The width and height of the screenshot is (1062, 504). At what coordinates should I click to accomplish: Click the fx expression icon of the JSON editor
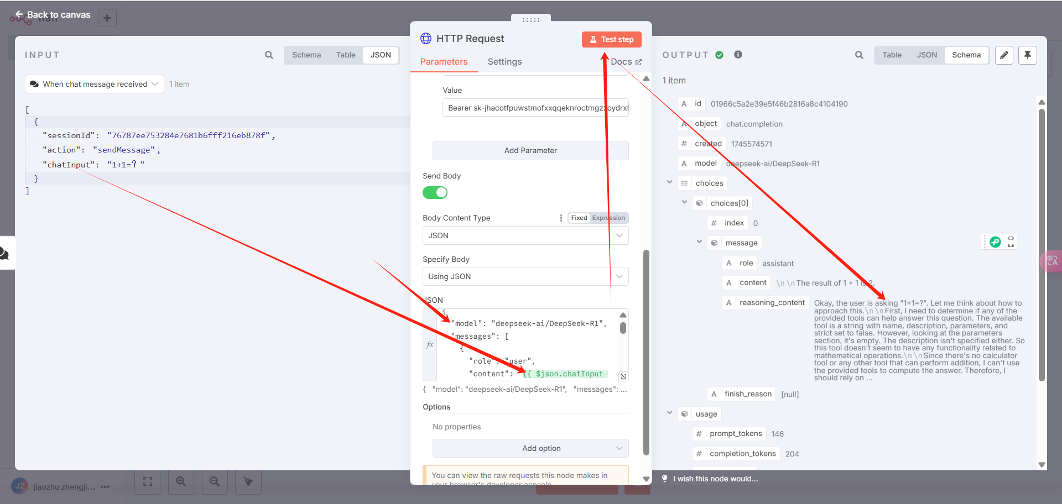430,344
